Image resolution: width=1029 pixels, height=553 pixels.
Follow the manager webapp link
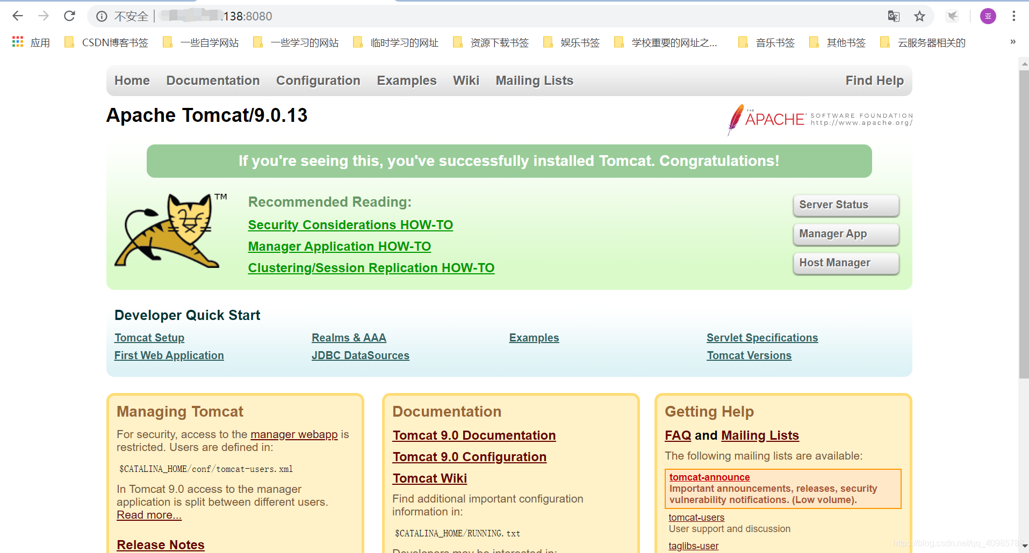[x=294, y=434]
